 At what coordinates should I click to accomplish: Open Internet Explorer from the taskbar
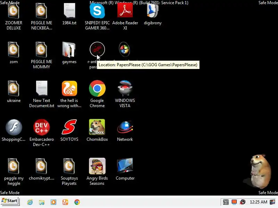30,202
